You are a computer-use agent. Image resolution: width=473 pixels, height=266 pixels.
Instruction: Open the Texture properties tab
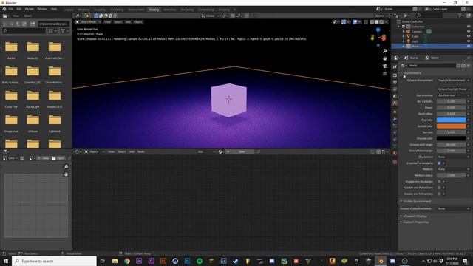pos(395,163)
